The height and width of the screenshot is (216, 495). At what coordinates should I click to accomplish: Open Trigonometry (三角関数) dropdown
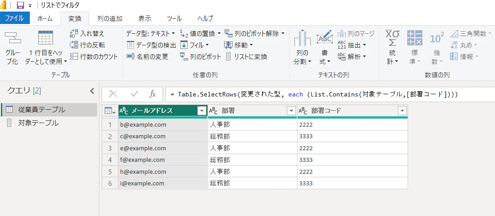(470, 33)
